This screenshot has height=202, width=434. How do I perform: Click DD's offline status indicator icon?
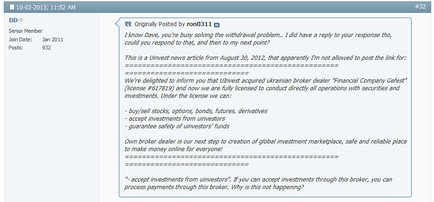[x=21, y=20]
